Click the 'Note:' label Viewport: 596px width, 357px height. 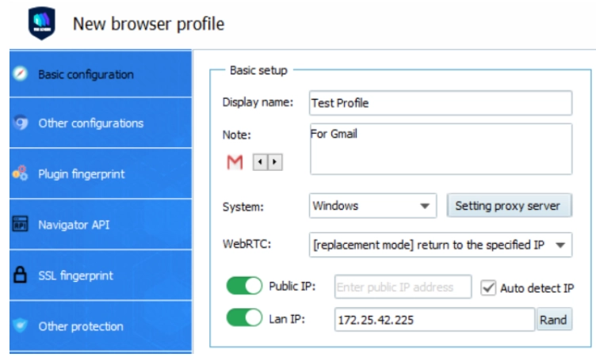point(236,135)
